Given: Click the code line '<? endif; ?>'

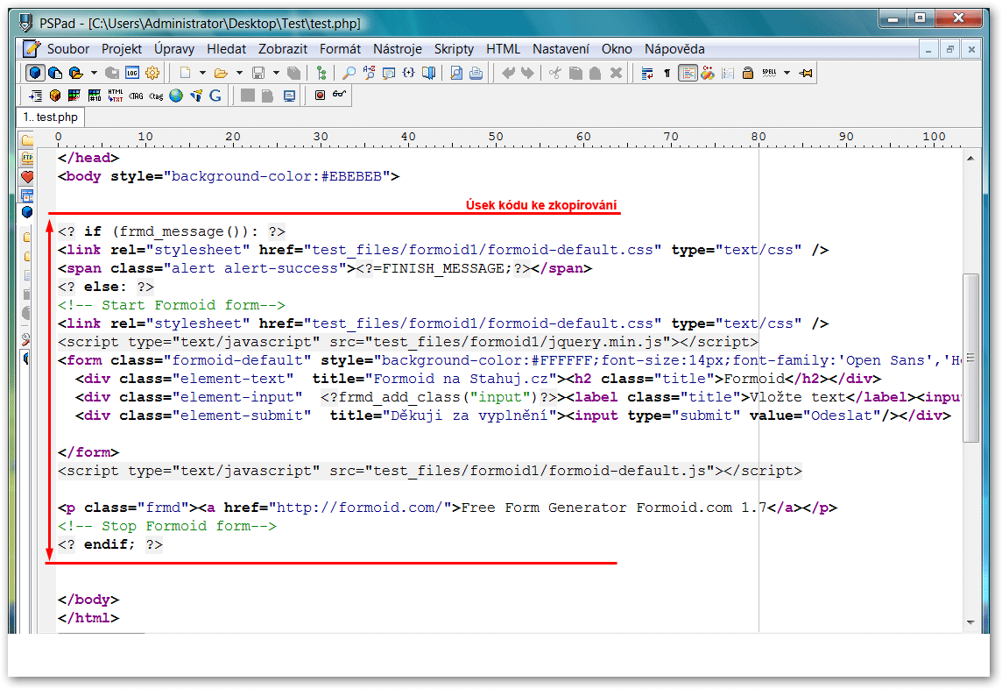Looking at the screenshot, I should pos(109,544).
